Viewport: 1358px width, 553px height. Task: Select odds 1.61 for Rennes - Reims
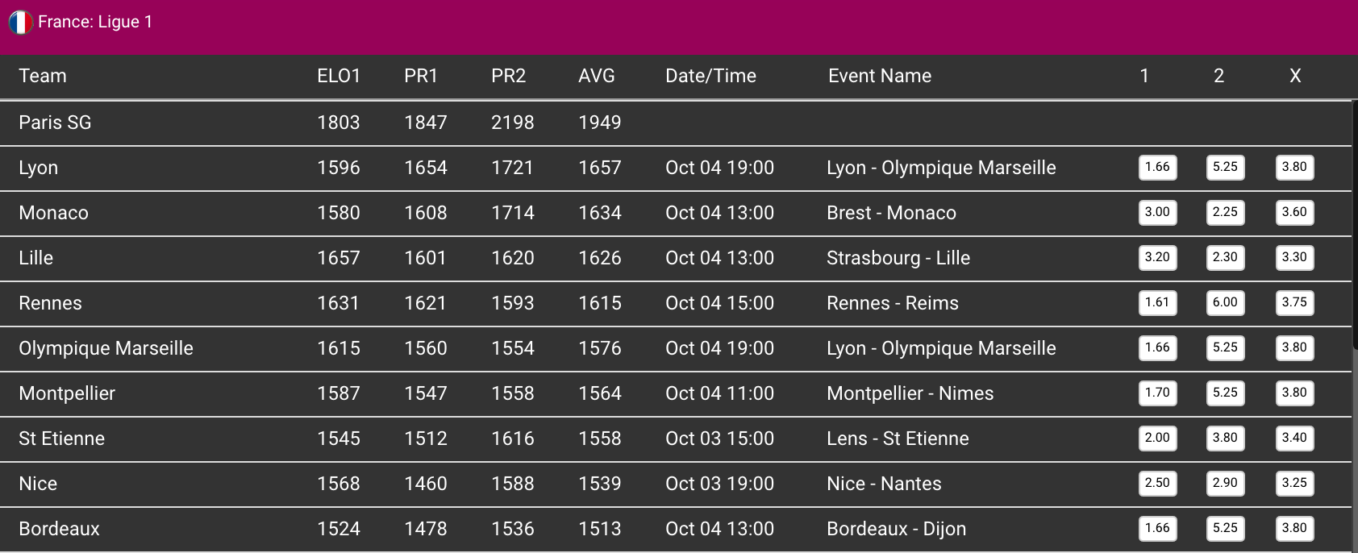1157,303
